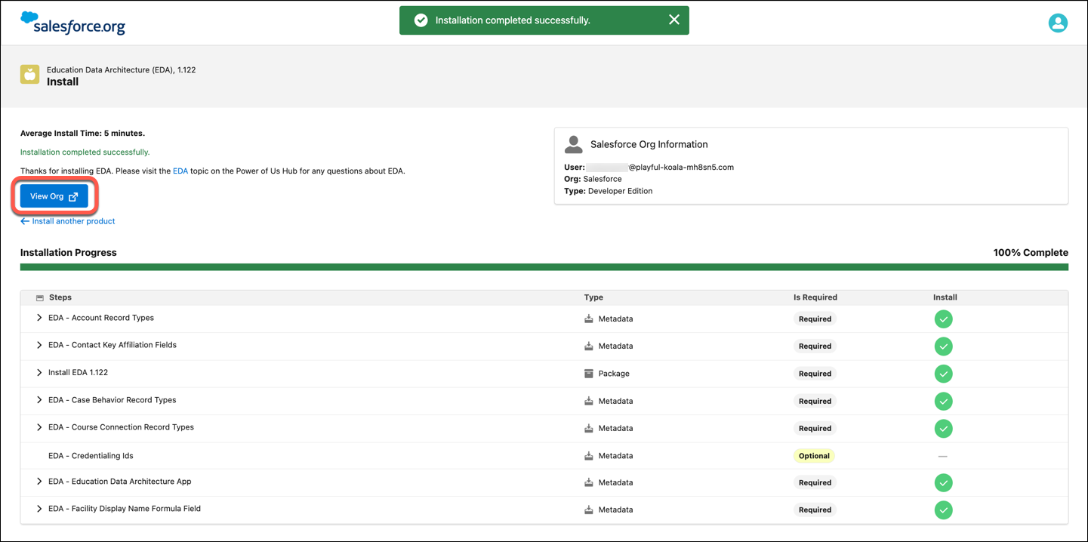Select the Is Required column header

[815, 297]
